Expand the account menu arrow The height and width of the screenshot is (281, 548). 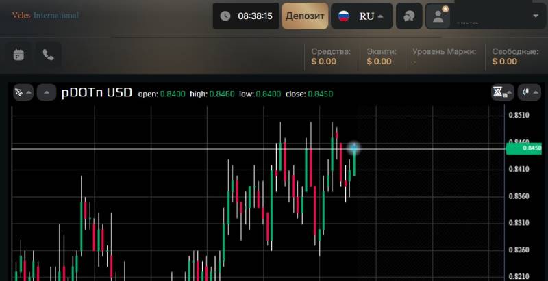click(x=536, y=16)
